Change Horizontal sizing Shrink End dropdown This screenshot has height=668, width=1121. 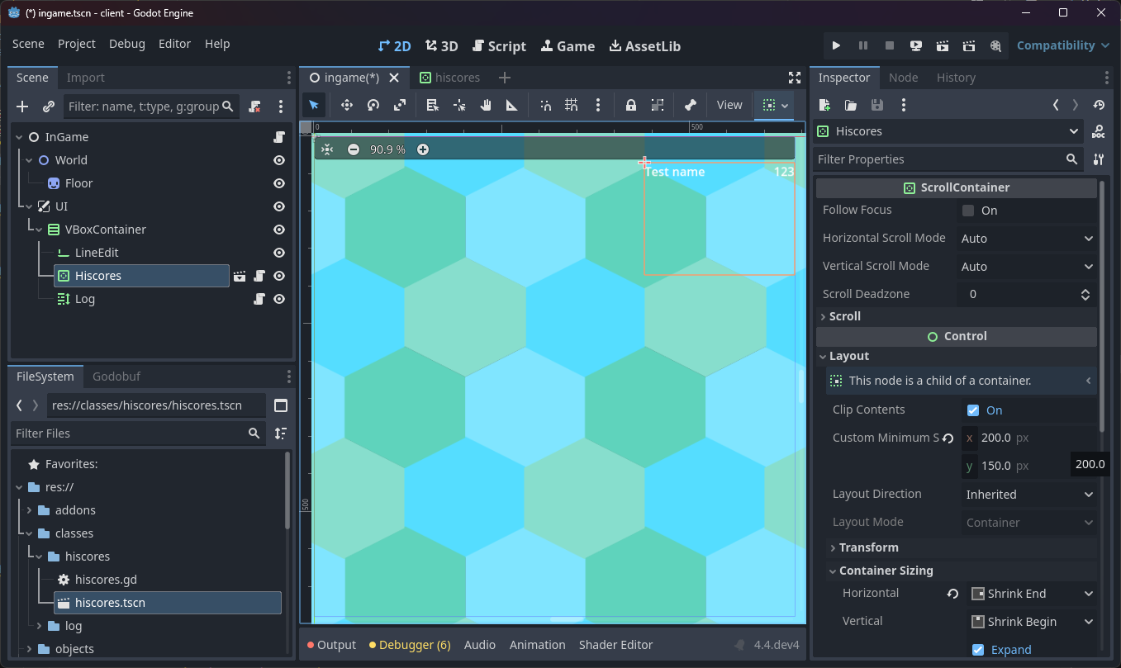coord(1032,594)
